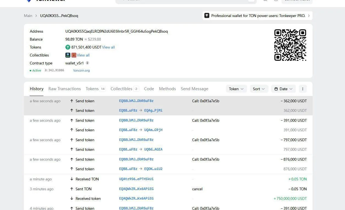The width and height of the screenshot is (345, 210).
Task: Click the +750,000,000 USDT amount
Action: click(x=290, y=198)
